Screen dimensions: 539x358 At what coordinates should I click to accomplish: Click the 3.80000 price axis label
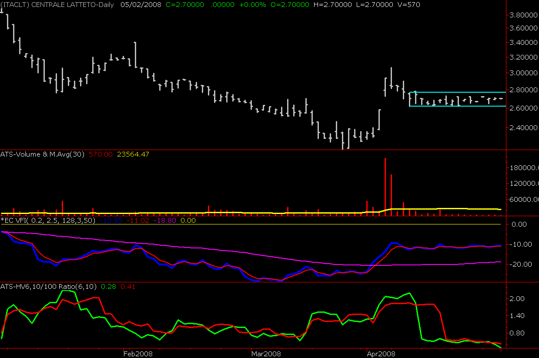point(523,15)
